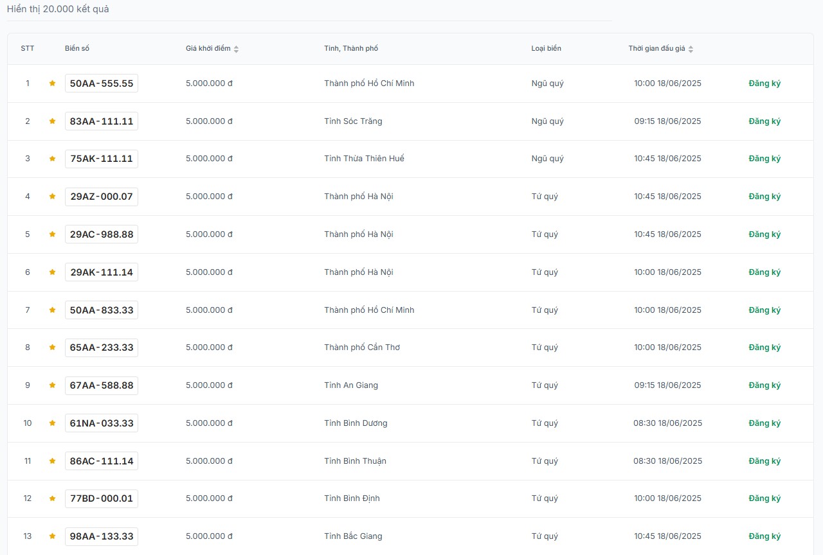Star the plate 29AZ-000.07
The image size is (823, 555).
tap(52, 197)
